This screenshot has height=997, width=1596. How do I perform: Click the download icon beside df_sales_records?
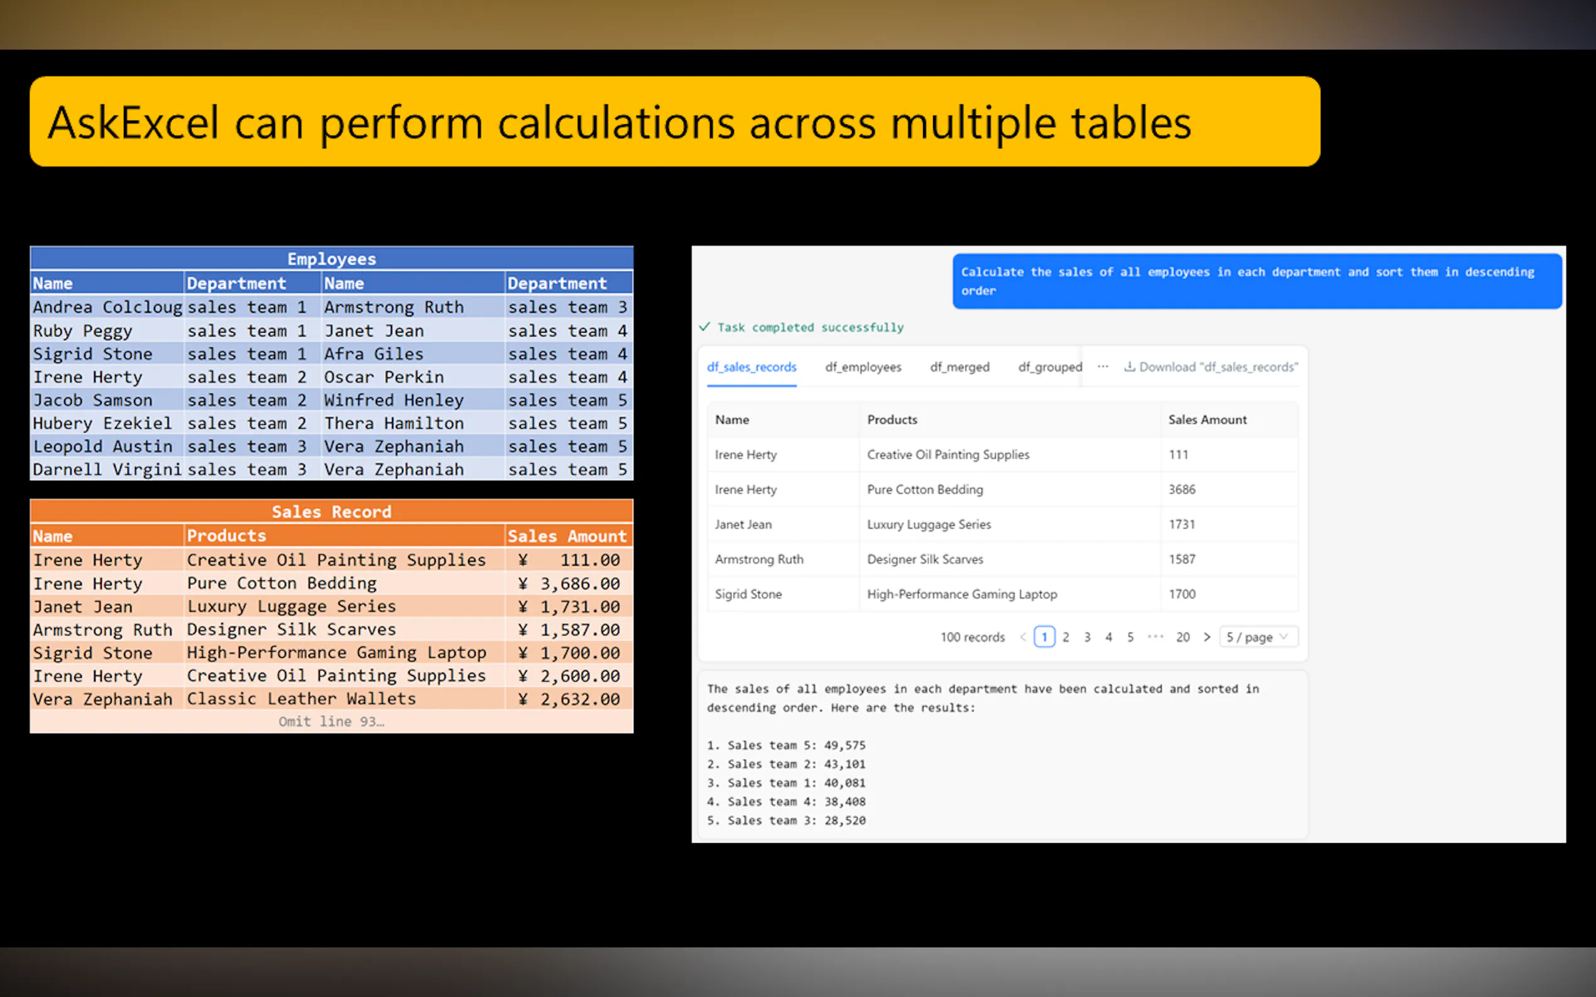[x=1130, y=367]
